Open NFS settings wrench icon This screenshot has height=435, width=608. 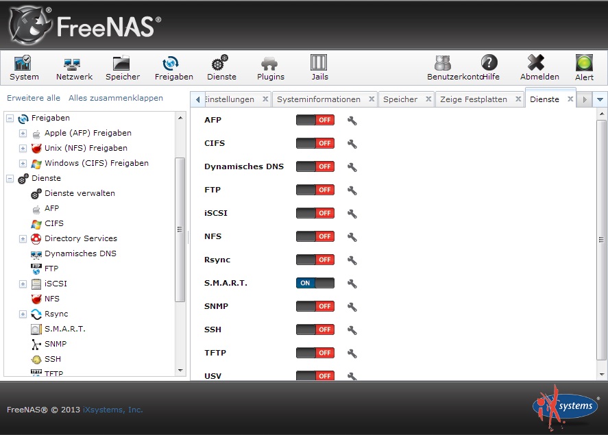pos(352,236)
